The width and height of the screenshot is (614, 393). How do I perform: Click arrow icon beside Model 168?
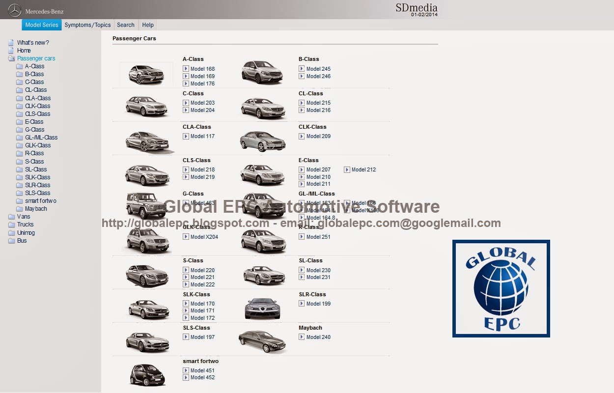186,69
